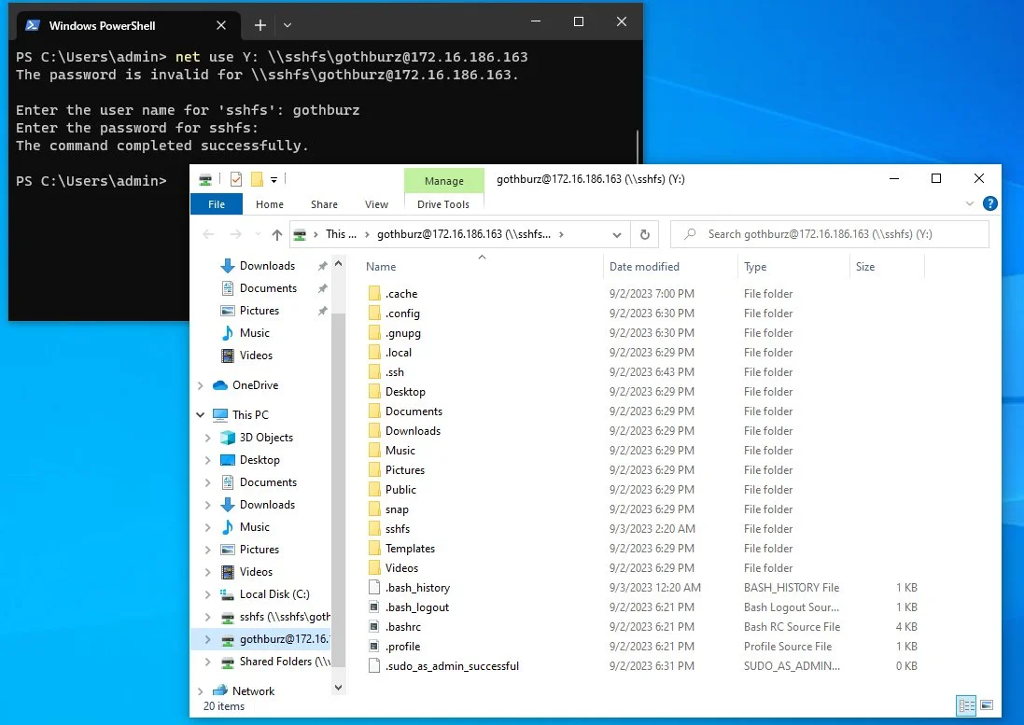1024x725 pixels.
Task: Click the refresh icon in the address bar
Action: click(x=644, y=234)
